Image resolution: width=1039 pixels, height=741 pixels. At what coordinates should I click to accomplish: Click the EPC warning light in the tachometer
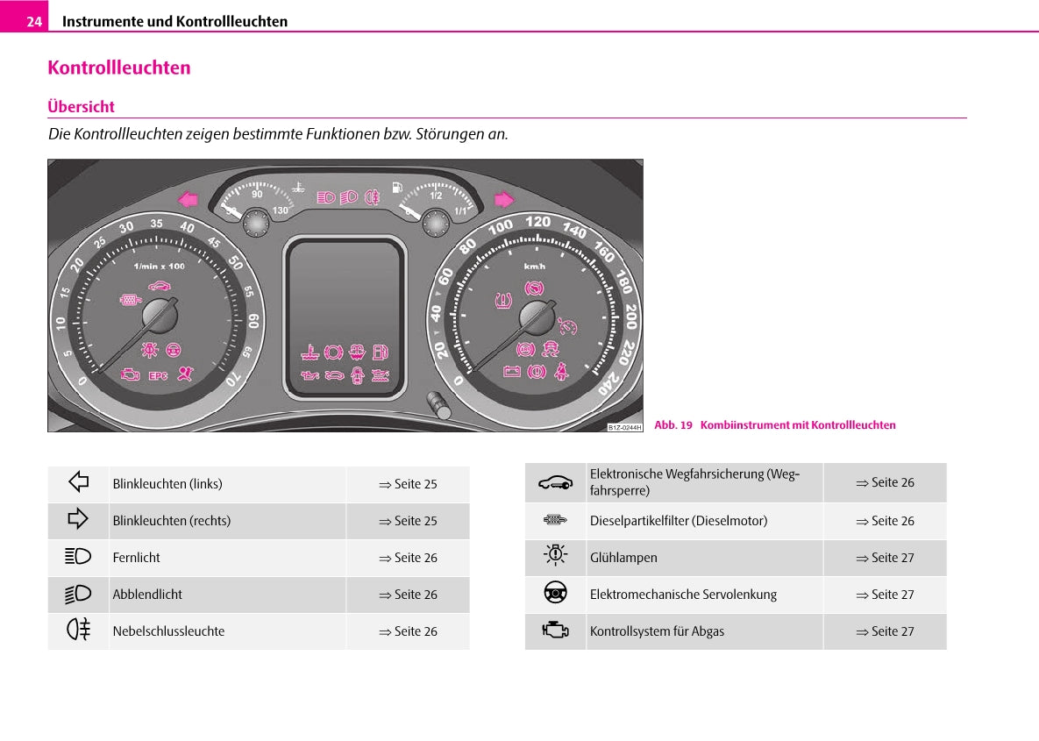(x=158, y=376)
